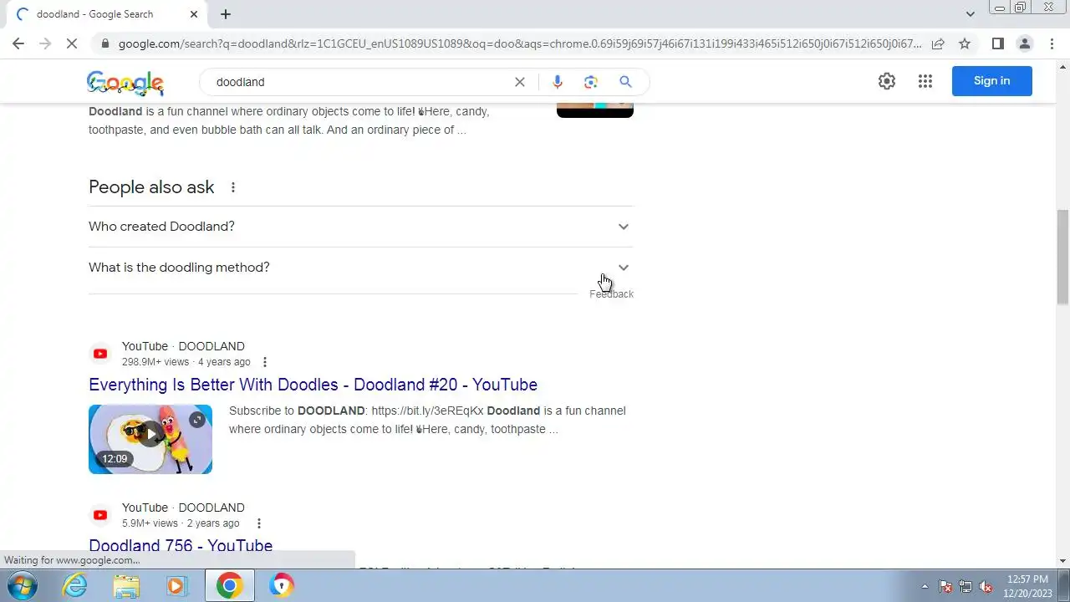
Task: Expand 'Who created Doodland?' question
Action: 361,227
